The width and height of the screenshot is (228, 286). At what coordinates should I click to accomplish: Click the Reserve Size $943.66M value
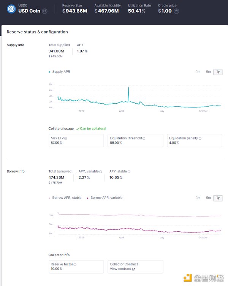(x=74, y=11)
